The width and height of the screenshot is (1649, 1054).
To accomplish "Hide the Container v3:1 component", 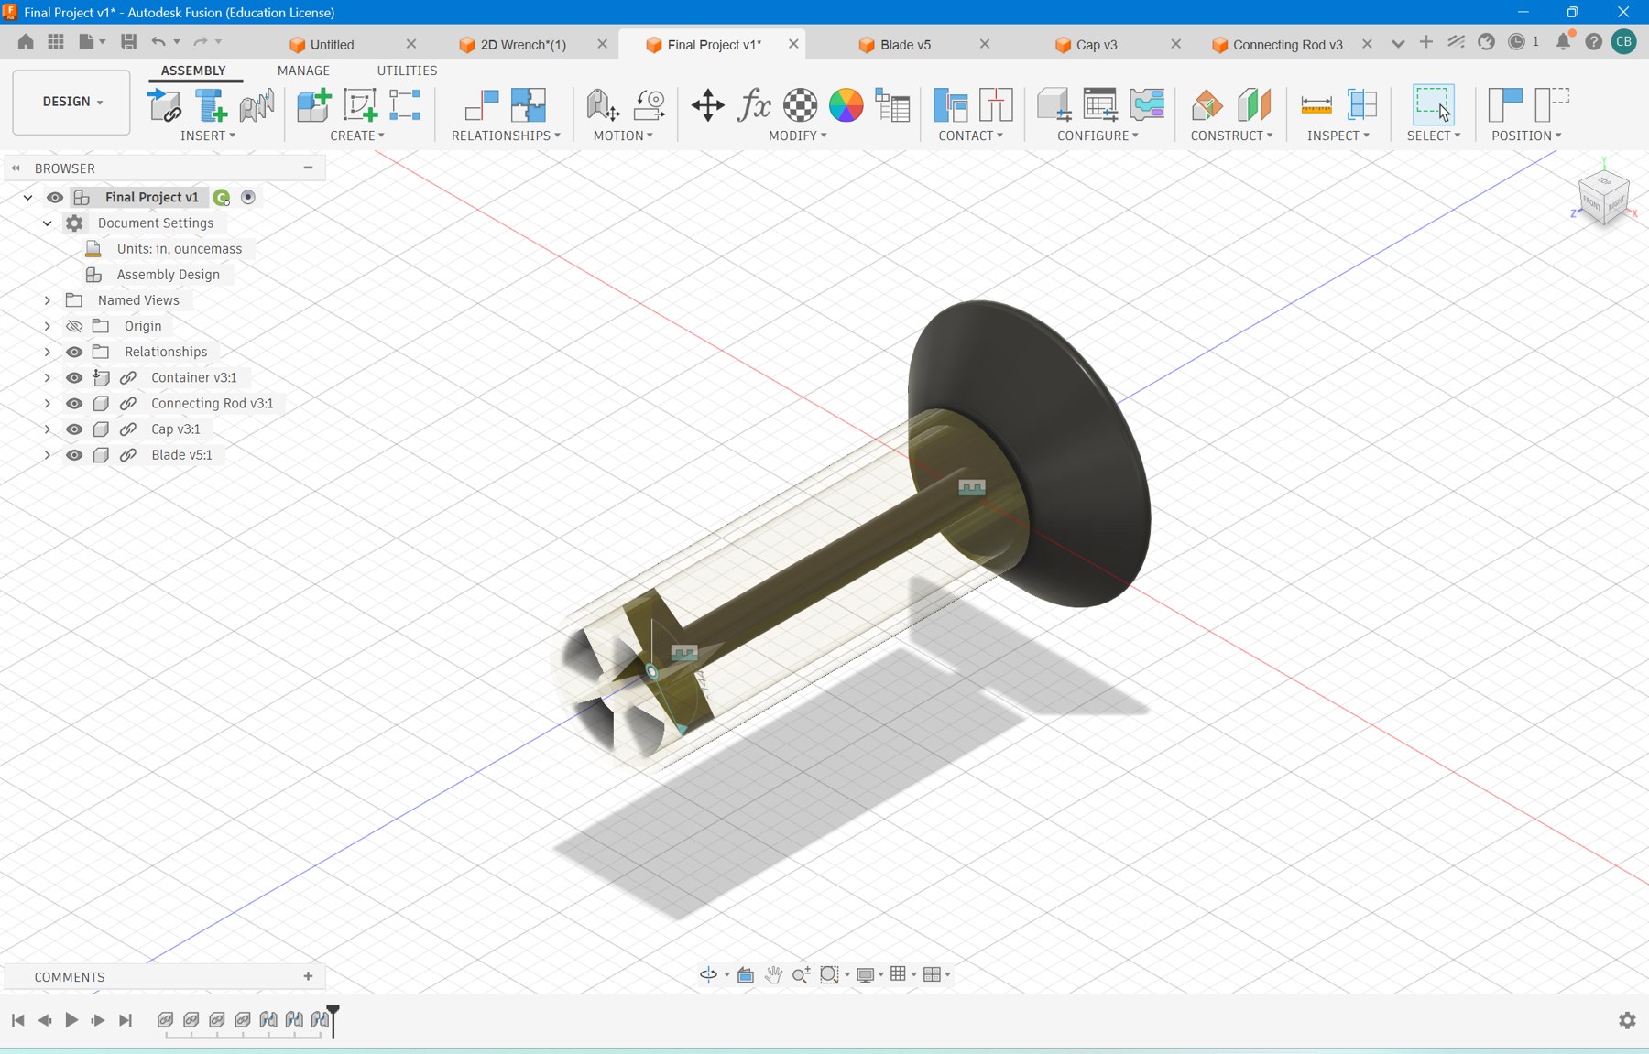I will point(74,377).
